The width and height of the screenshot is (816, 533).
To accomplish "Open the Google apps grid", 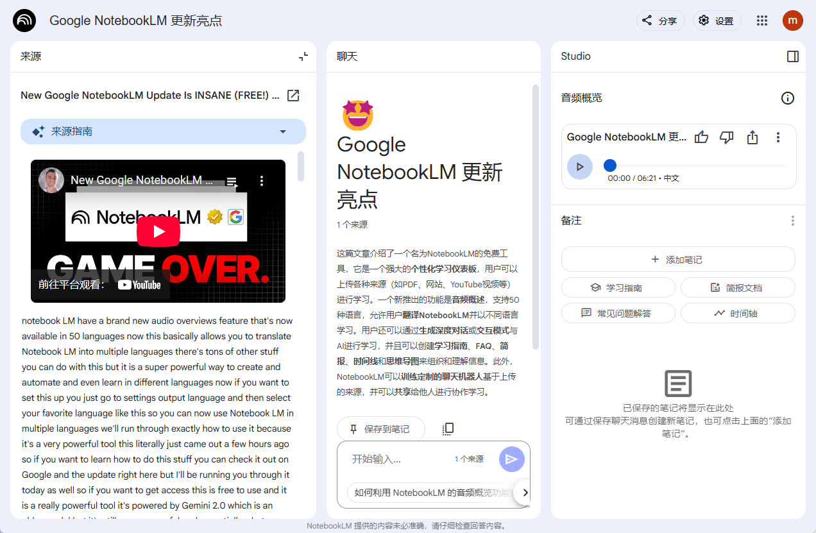I will 762,21.
